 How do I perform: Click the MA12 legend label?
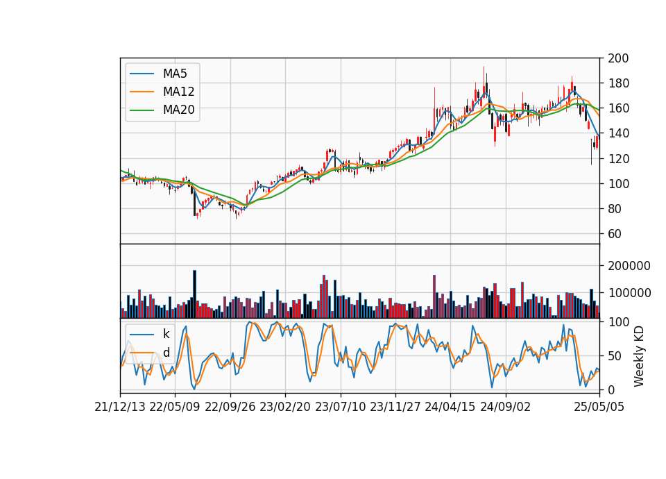[178, 92]
